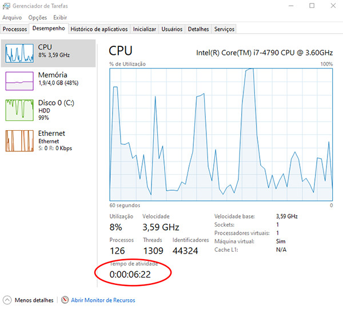Switch to the Serviços tab
The width and height of the screenshot is (343, 310).
(224, 29)
